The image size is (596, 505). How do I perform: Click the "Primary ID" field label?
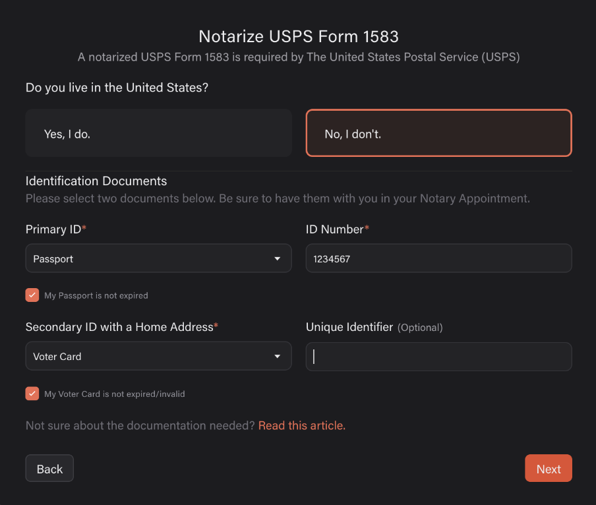click(53, 229)
